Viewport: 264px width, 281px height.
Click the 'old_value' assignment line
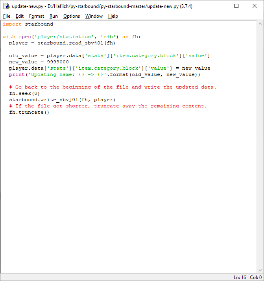[109, 55]
